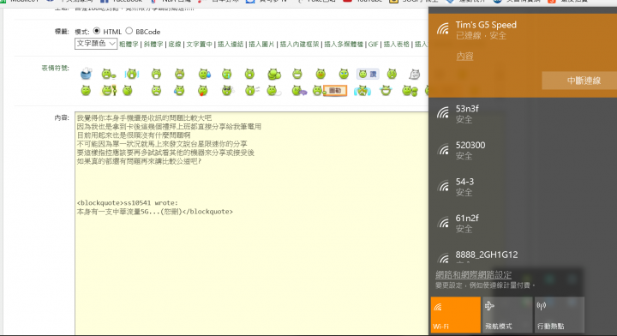The height and width of the screenshot is (336, 617).
Task: Click the 插入連結 link
Action: pos(231,45)
